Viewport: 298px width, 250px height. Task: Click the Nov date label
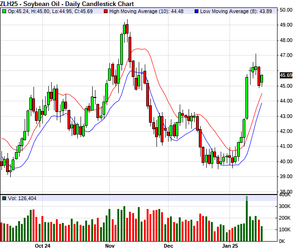[110, 245]
